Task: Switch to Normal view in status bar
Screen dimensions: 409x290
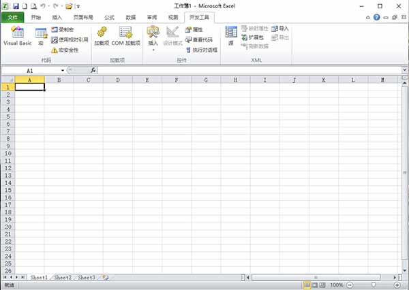Action: coord(307,285)
